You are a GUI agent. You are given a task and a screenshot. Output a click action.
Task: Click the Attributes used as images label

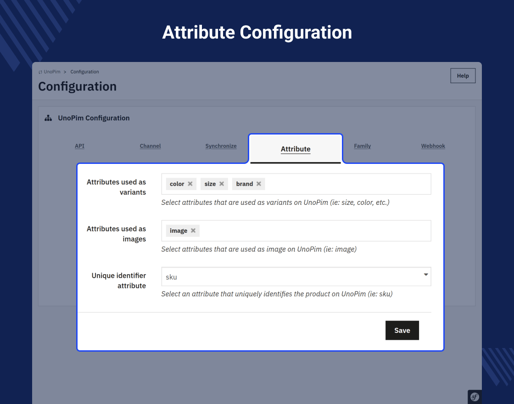click(117, 234)
